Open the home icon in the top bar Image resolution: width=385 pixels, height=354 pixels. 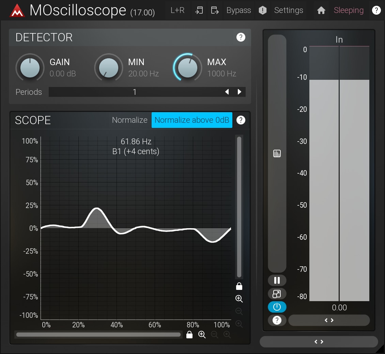[321, 11]
